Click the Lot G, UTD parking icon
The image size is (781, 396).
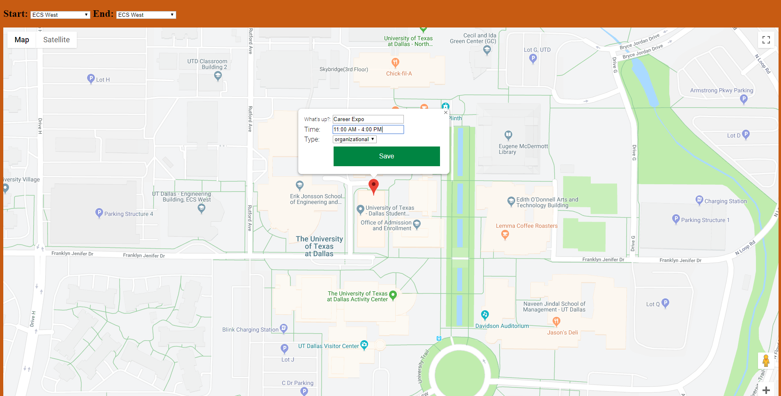[533, 59]
